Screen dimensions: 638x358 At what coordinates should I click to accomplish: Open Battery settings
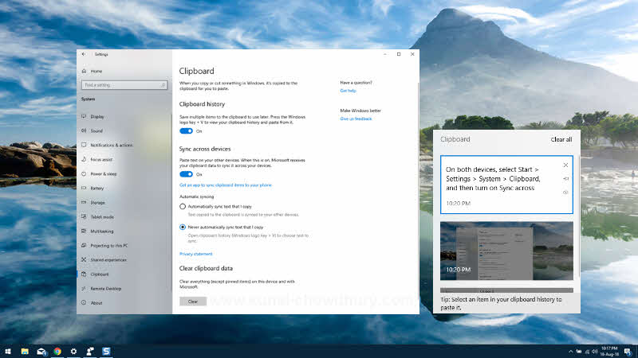pyautogui.click(x=93, y=189)
